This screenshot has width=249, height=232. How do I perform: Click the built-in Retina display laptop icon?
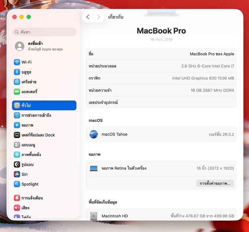(x=94, y=168)
